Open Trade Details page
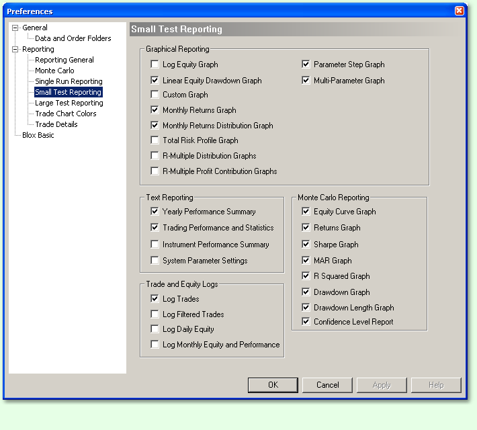This screenshot has height=430, width=477. click(56, 124)
